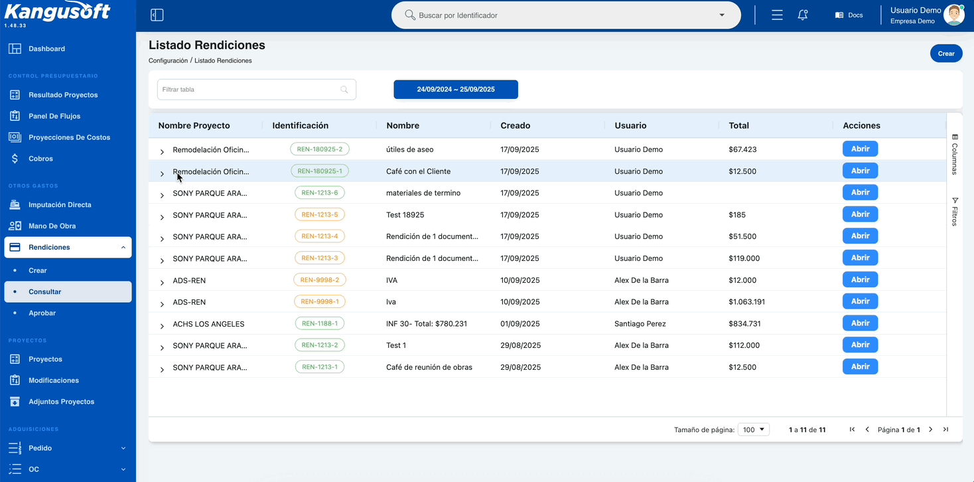Viewport: 974px width, 482px height.
Task: Open the Buscar por Identificador dropdown arrow
Action: (722, 15)
